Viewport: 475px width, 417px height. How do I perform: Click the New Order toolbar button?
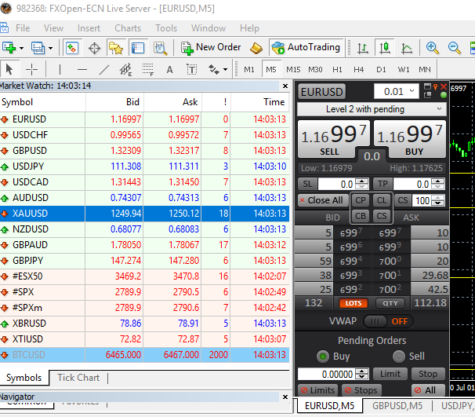point(210,47)
